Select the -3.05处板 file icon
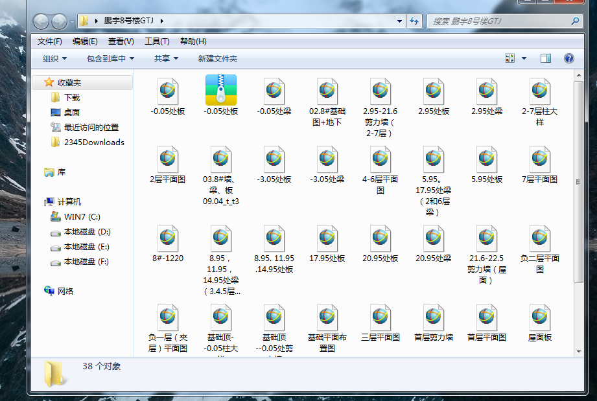Image resolution: width=597 pixels, height=401 pixels. point(274,159)
